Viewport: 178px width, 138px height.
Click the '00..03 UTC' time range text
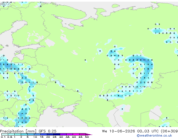(x=148, y=131)
